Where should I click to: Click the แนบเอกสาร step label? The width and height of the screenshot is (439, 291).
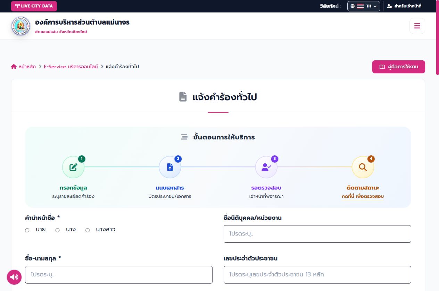click(170, 188)
